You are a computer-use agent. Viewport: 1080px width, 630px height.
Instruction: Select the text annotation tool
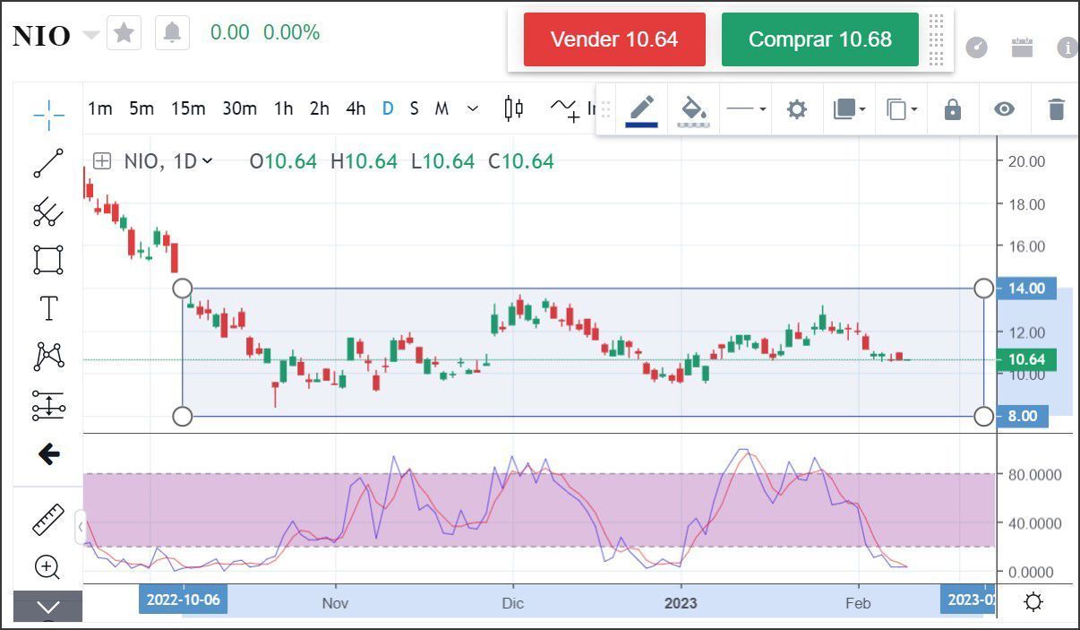click(48, 308)
